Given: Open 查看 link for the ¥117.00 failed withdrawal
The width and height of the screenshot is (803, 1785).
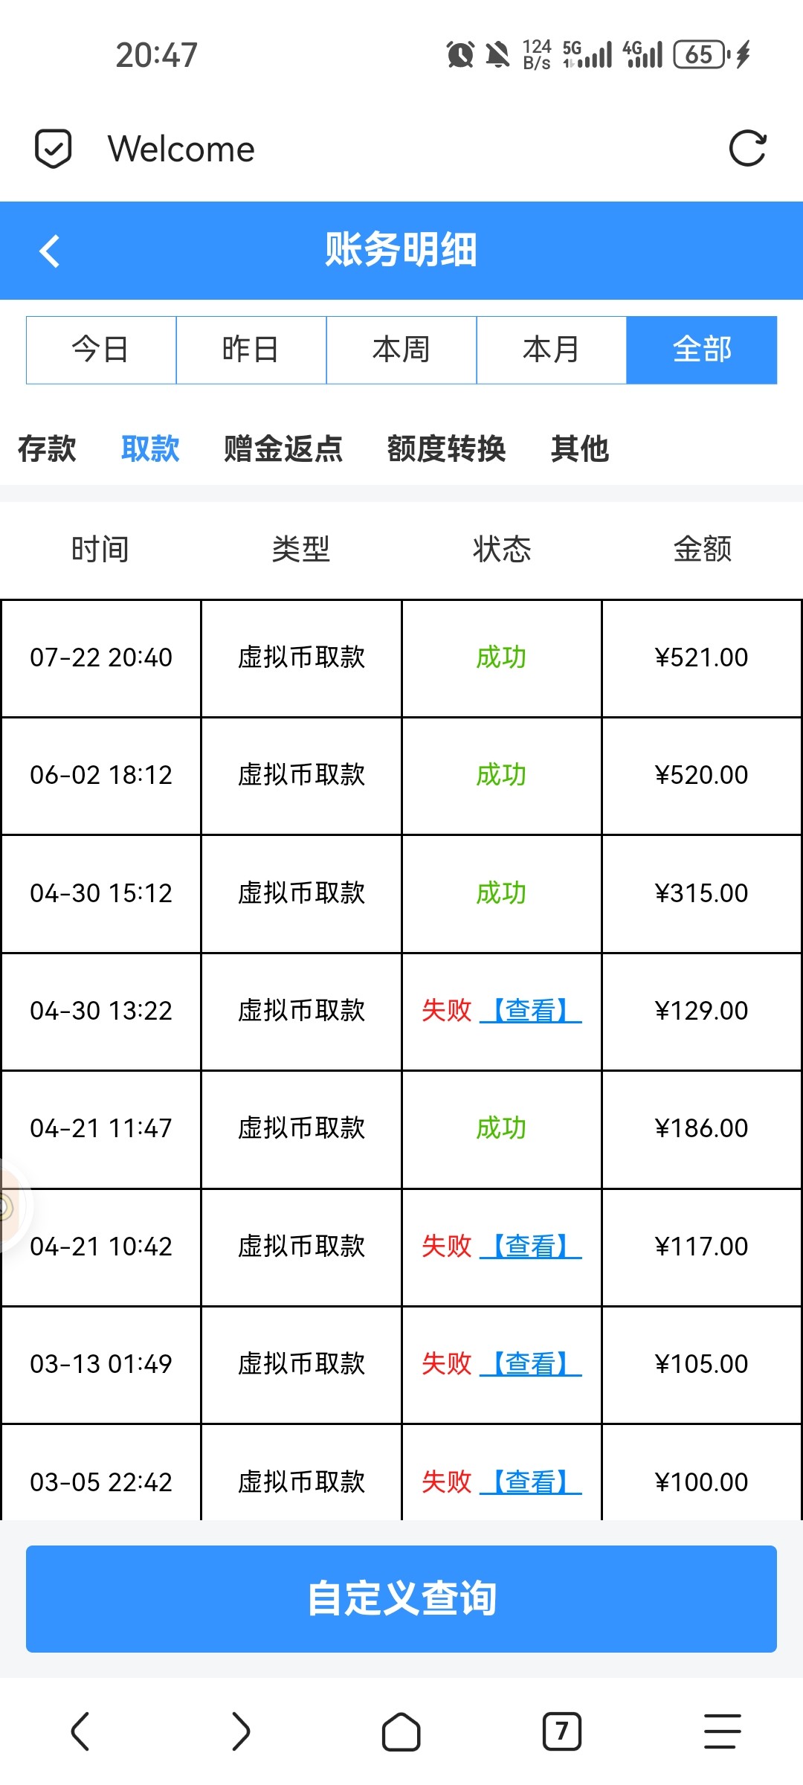Looking at the screenshot, I should tap(530, 1246).
